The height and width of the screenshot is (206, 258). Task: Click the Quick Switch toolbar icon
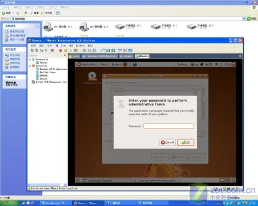pyautogui.click(x=108, y=51)
